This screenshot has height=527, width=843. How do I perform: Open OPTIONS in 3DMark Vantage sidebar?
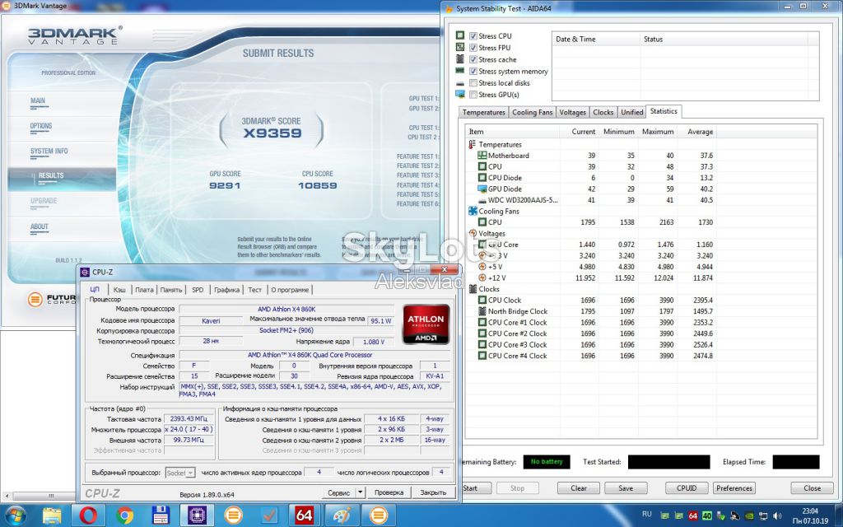click(x=41, y=126)
